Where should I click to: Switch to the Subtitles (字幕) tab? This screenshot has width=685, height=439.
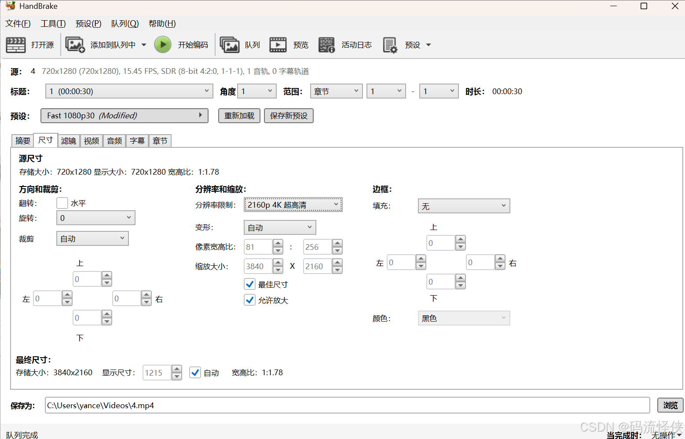tap(137, 141)
